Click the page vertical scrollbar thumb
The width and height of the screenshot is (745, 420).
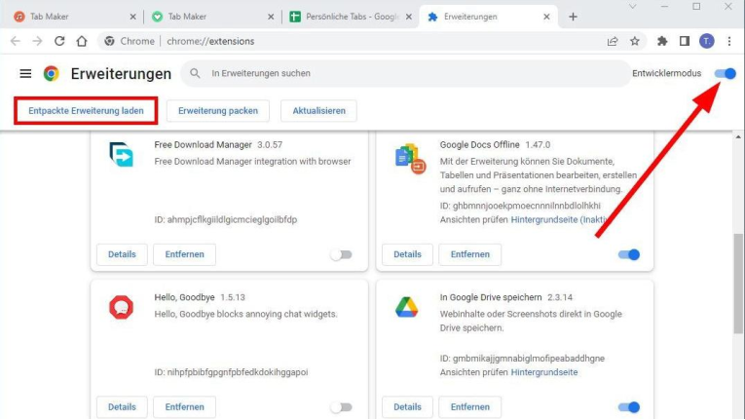pyautogui.click(x=738, y=283)
